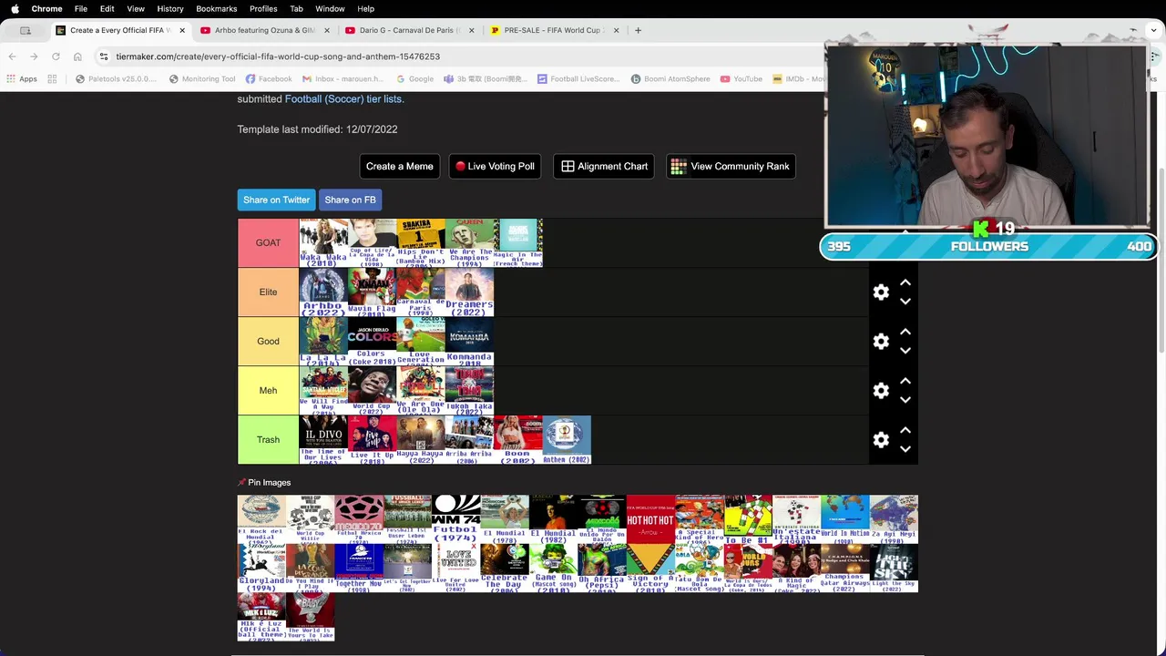
Task: Pick the Waka Waka (2010) song tile
Action: [323, 242]
